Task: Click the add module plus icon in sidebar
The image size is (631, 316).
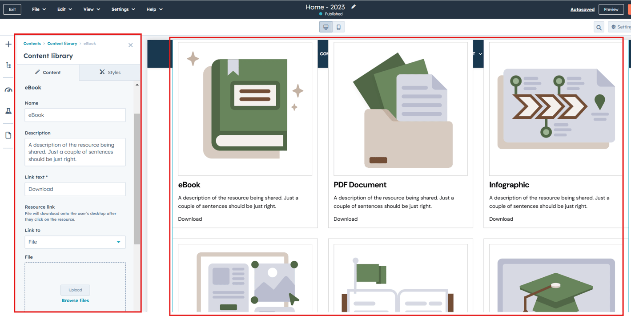Action: point(8,44)
